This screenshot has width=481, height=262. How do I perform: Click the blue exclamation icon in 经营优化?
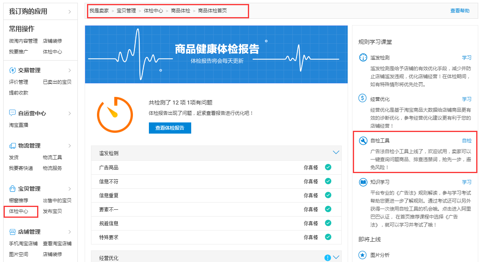(328, 258)
